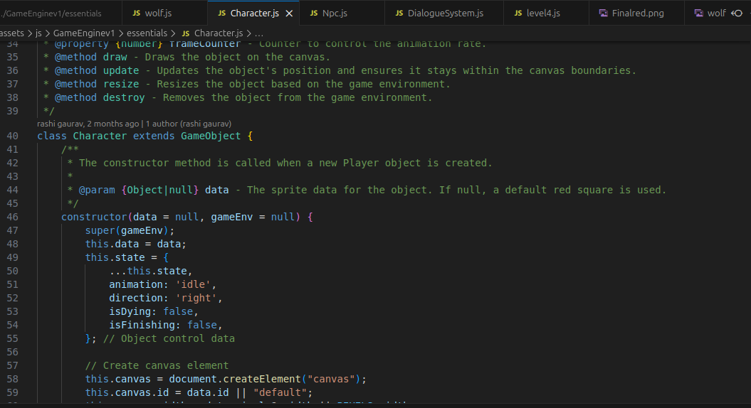Close the Character.js editor tab

pos(289,14)
